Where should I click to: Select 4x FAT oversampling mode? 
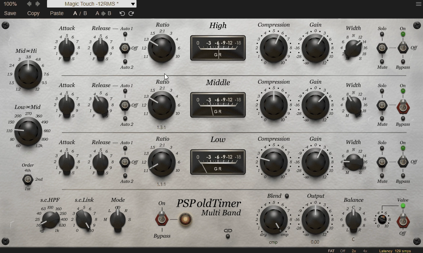tap(365, 251)
